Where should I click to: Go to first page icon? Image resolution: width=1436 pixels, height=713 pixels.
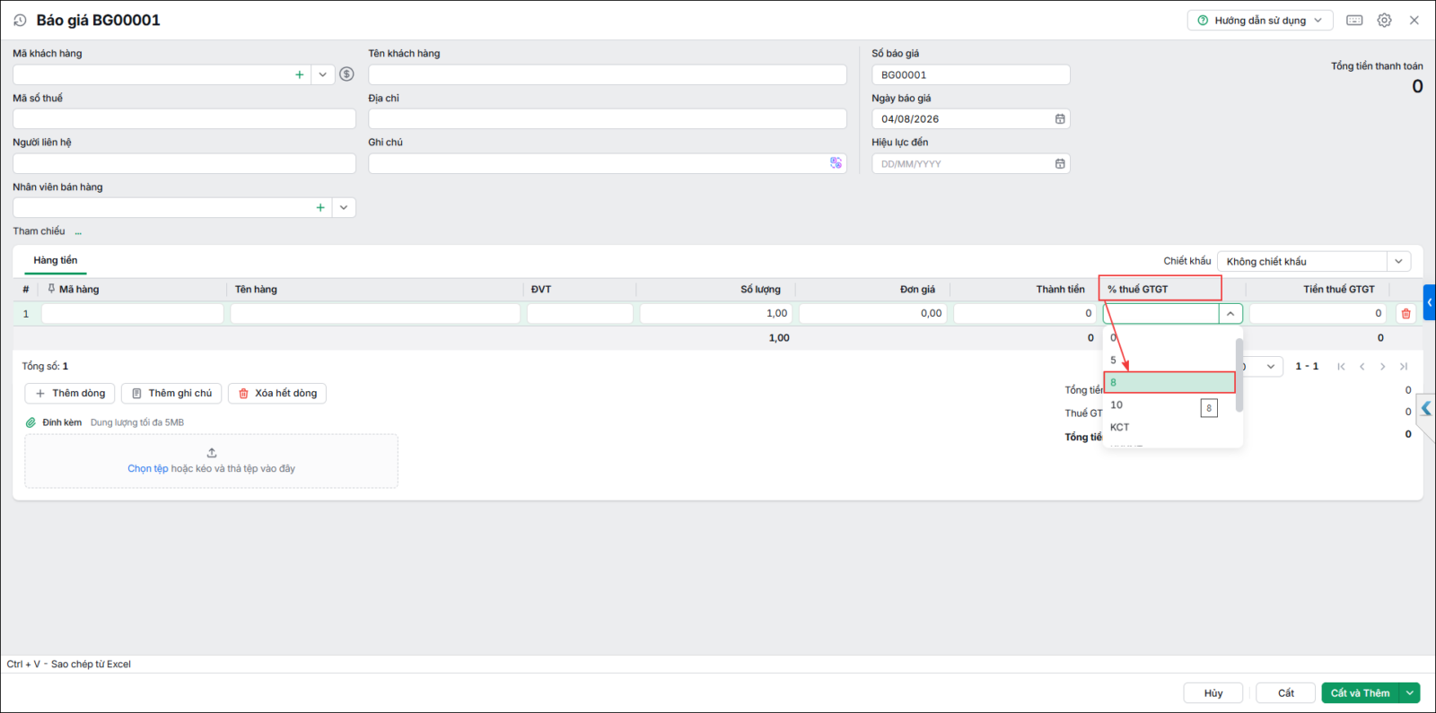pos(1341,366)
